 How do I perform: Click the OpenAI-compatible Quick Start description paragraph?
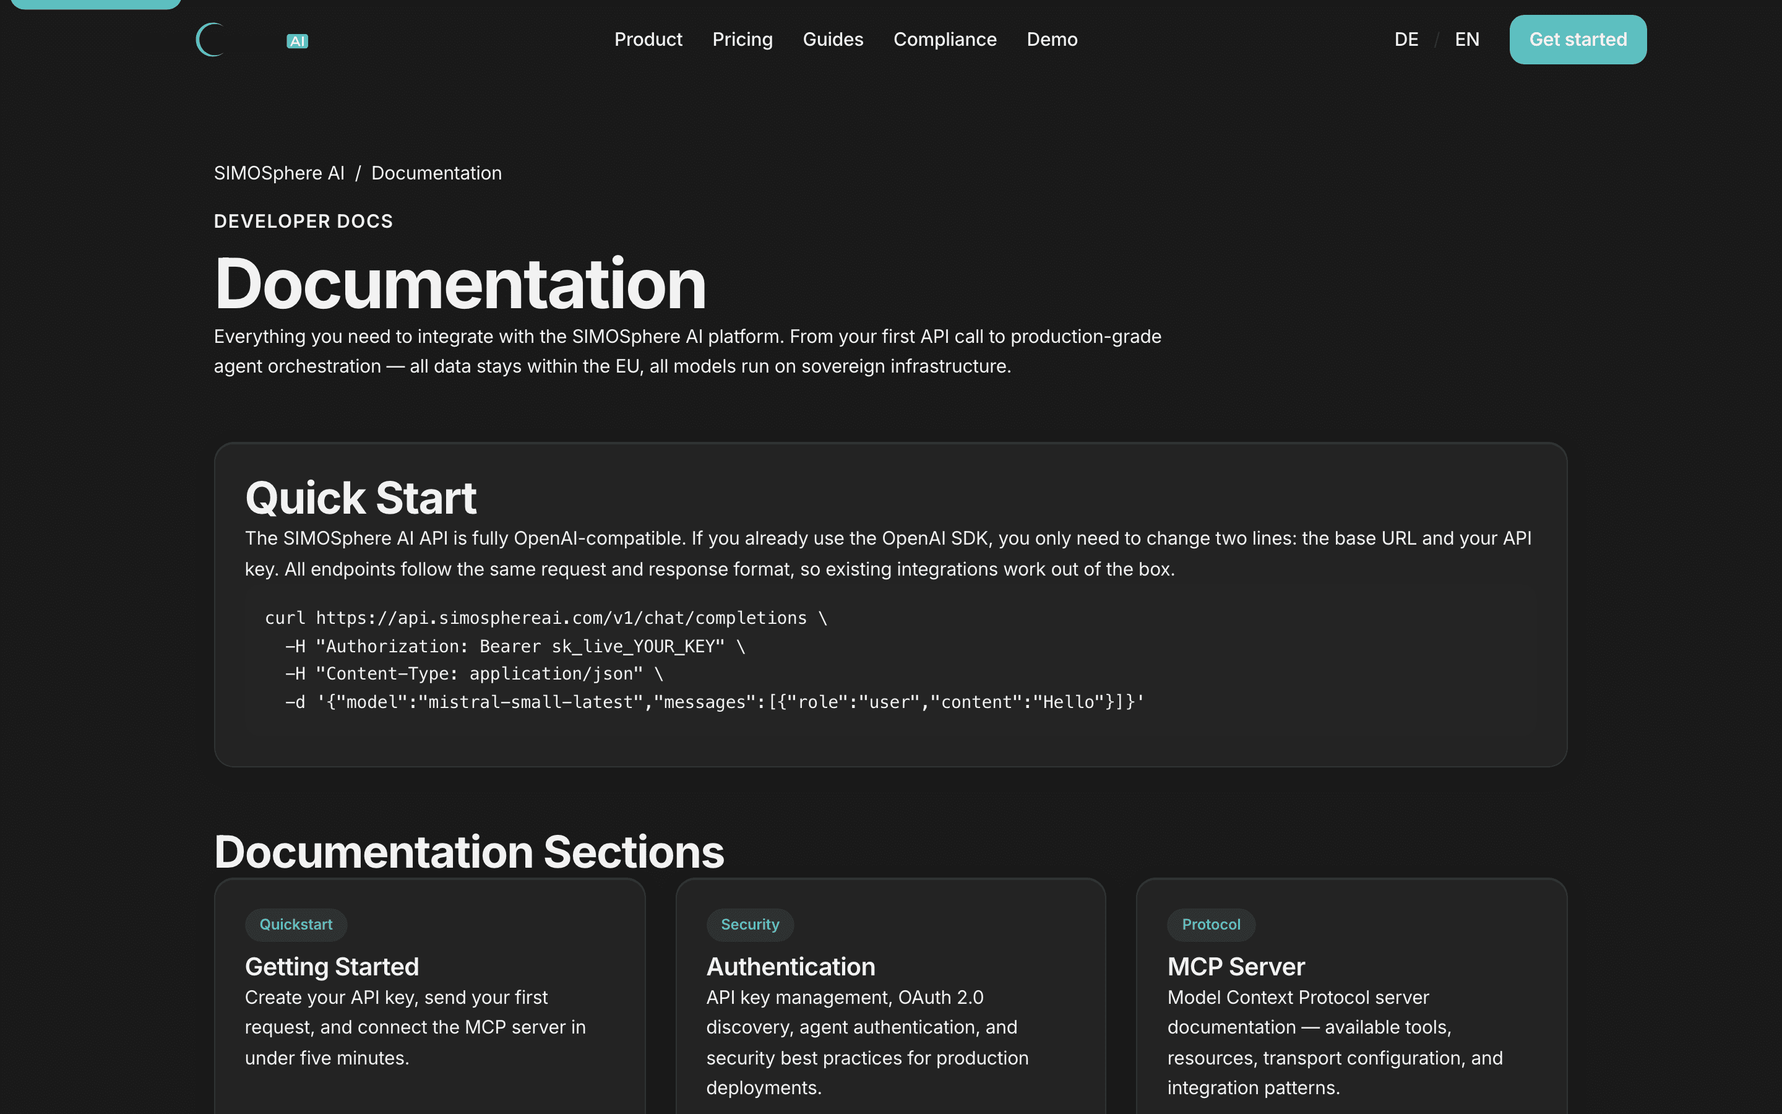click(888, 553)
